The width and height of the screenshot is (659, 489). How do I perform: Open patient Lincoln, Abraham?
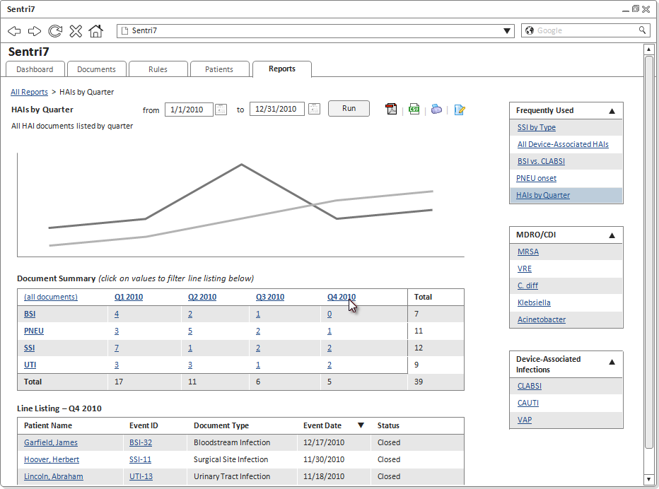53,476
